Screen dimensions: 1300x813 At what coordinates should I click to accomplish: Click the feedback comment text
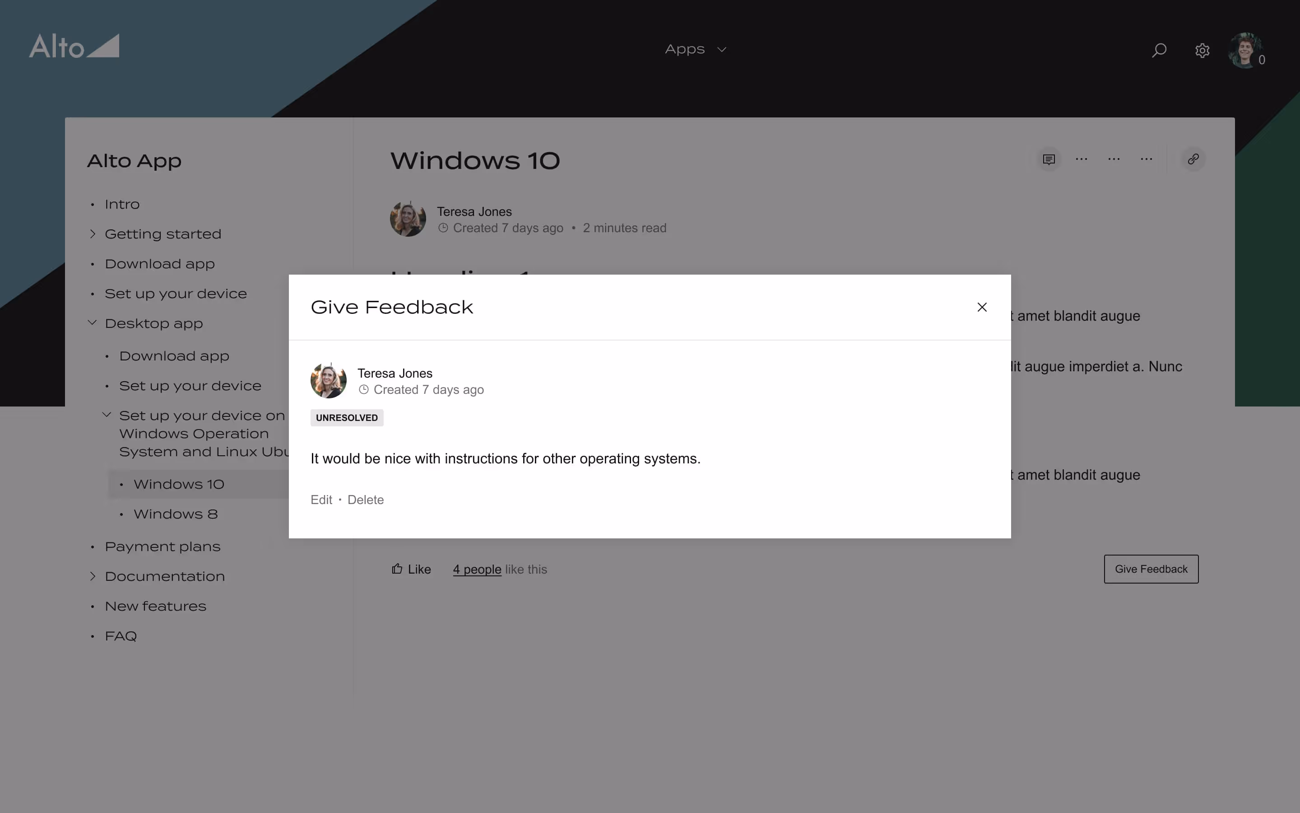[x=506, y=458]
